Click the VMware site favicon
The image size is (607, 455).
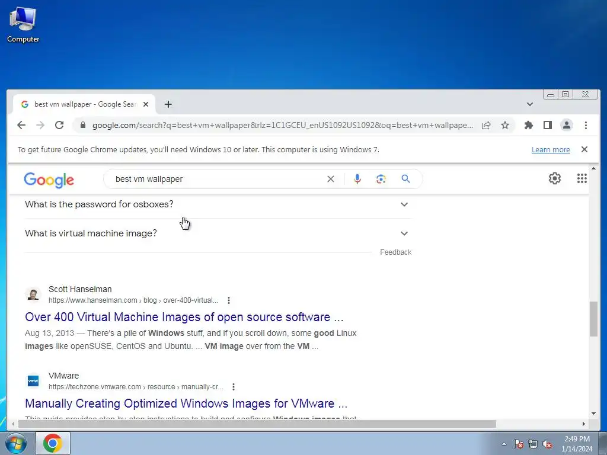point(33,381)
